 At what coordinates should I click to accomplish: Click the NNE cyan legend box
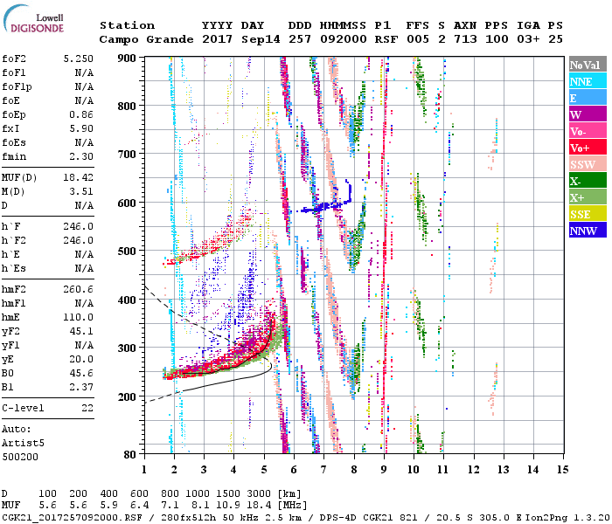tap(587, 81)
